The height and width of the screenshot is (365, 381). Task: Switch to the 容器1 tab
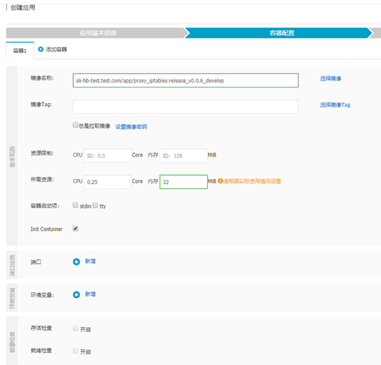[20, 50]
